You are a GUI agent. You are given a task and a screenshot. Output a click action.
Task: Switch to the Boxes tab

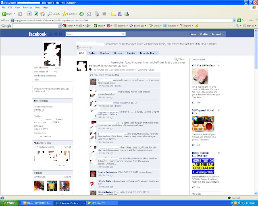118,53
